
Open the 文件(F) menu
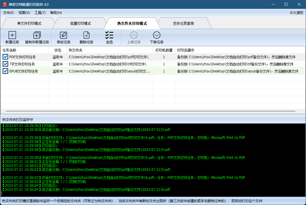click(x=8, y=13)
